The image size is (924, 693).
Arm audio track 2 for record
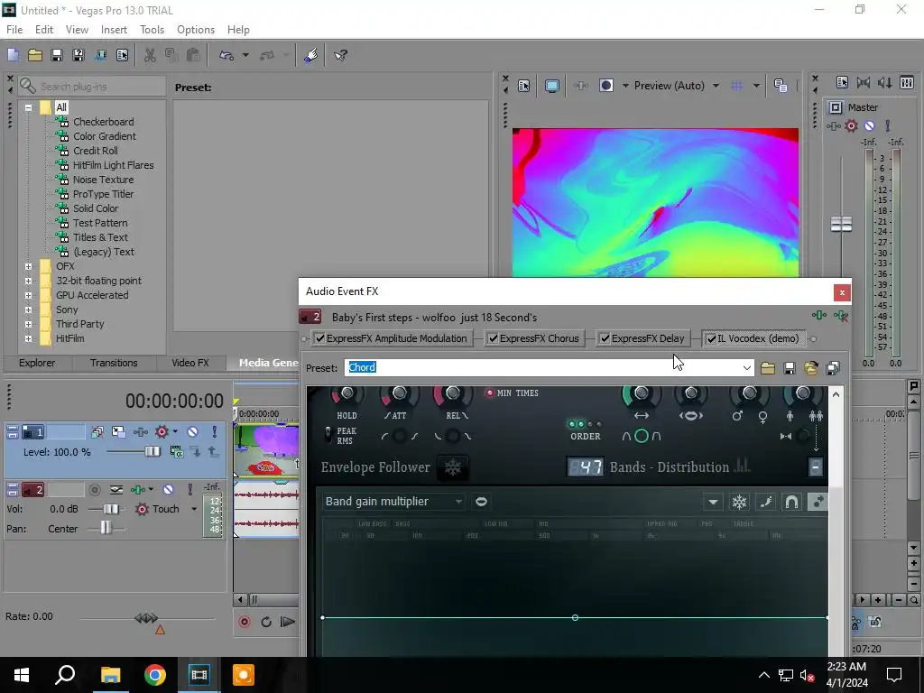point(94,490)
